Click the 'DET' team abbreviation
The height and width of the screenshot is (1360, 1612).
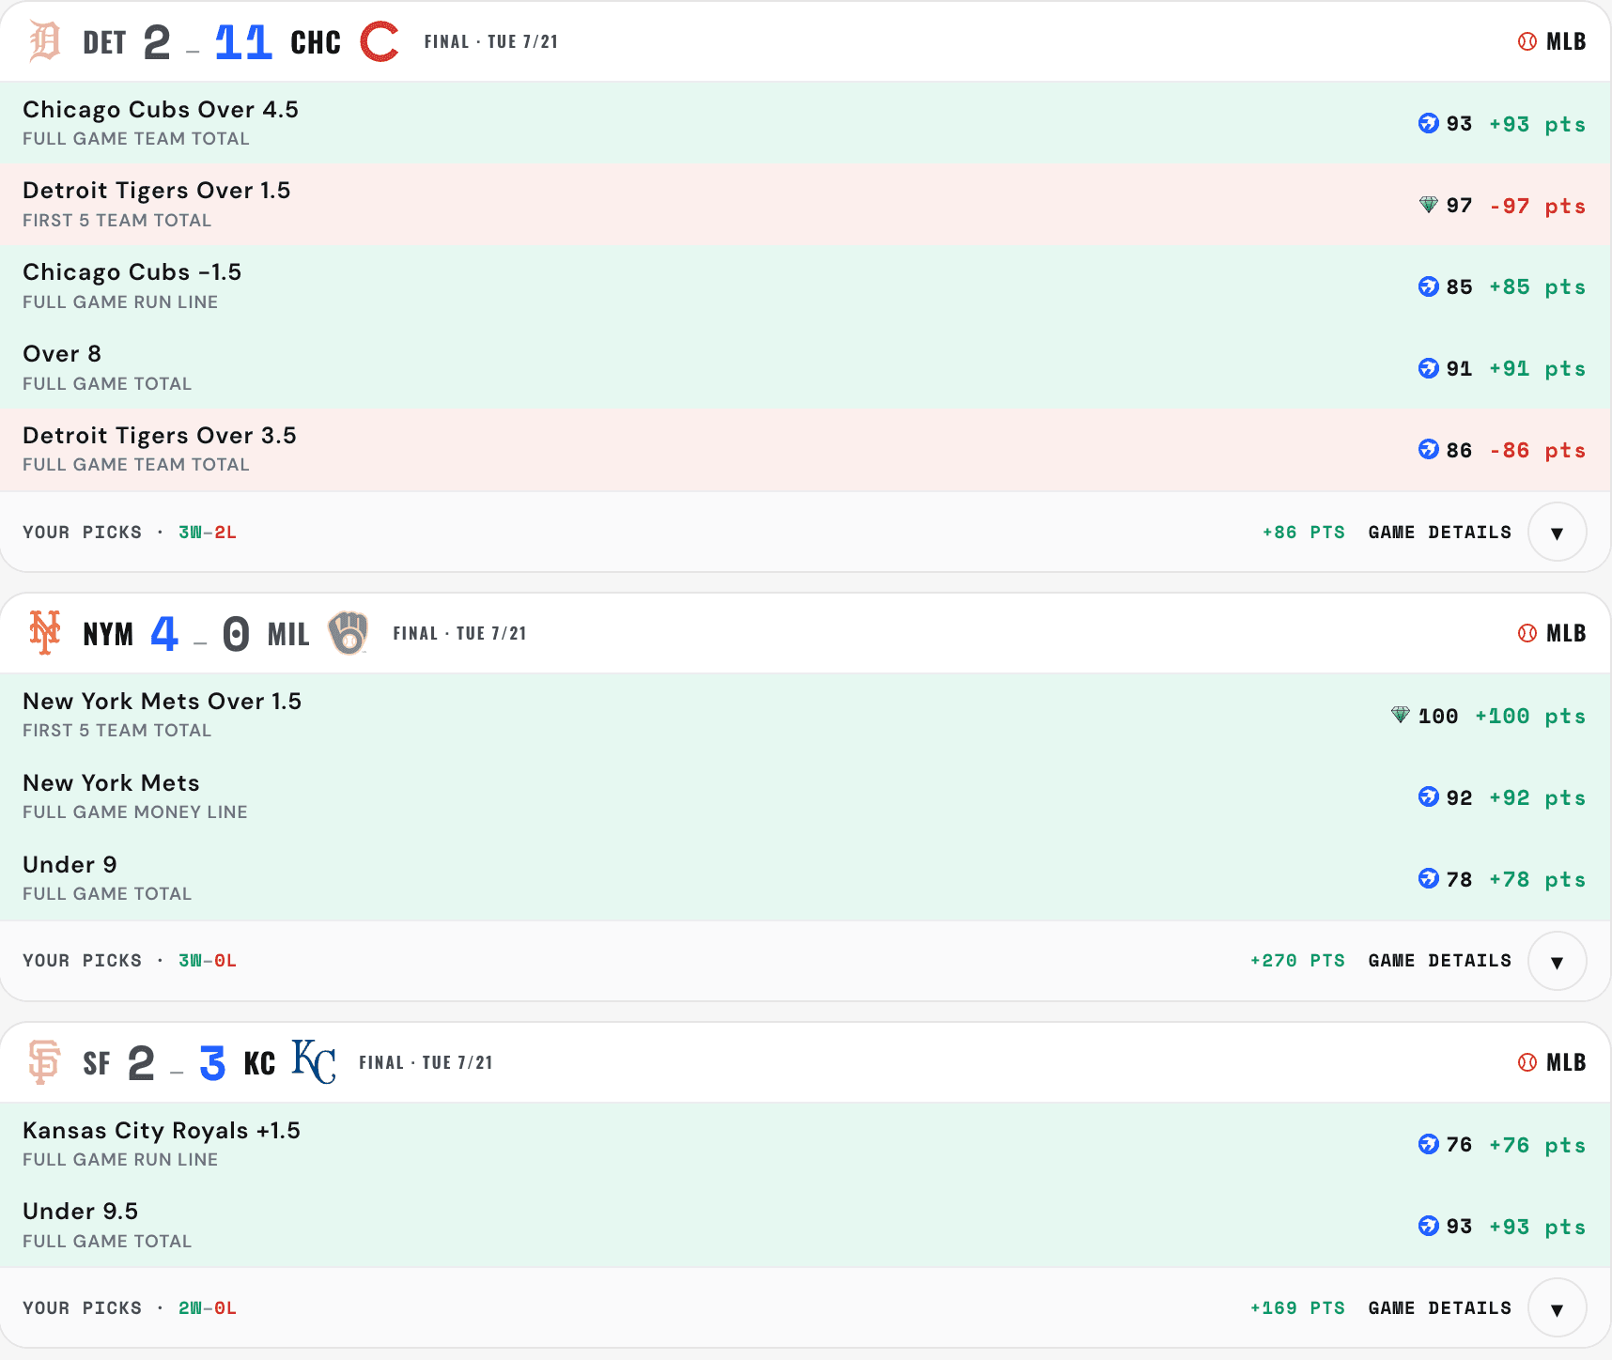click(104, 42)
